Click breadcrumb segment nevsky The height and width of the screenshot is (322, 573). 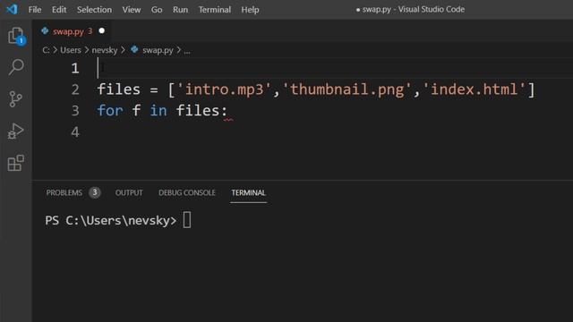[x=105, y=50]
